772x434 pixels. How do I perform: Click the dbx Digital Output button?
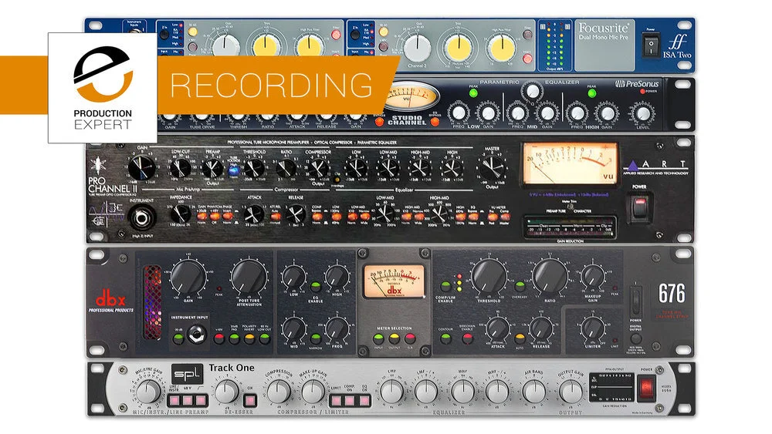(x=635, y=338)
